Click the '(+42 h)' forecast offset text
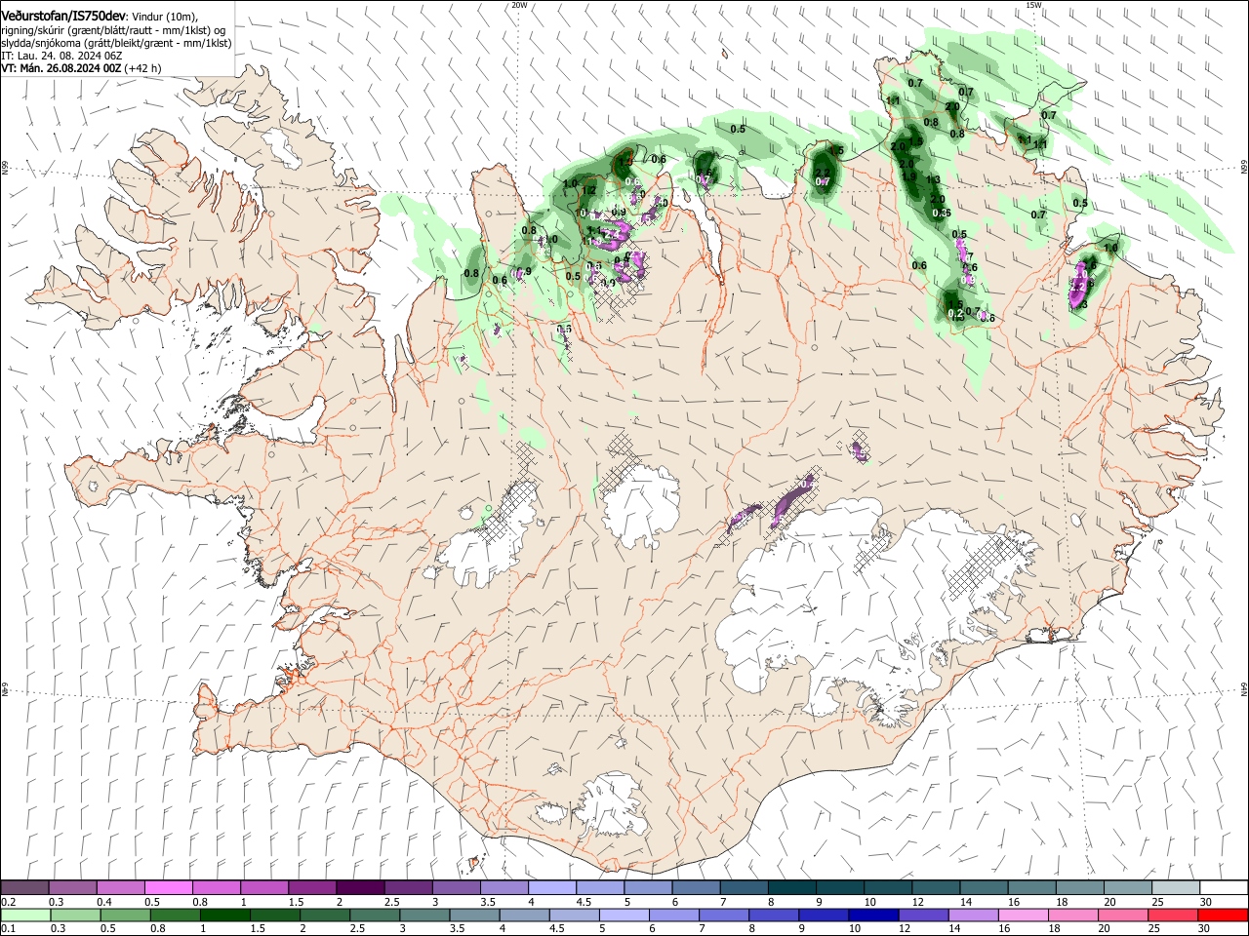The height and width of the screenshot is (936, 1249). (x=143, y=68)
